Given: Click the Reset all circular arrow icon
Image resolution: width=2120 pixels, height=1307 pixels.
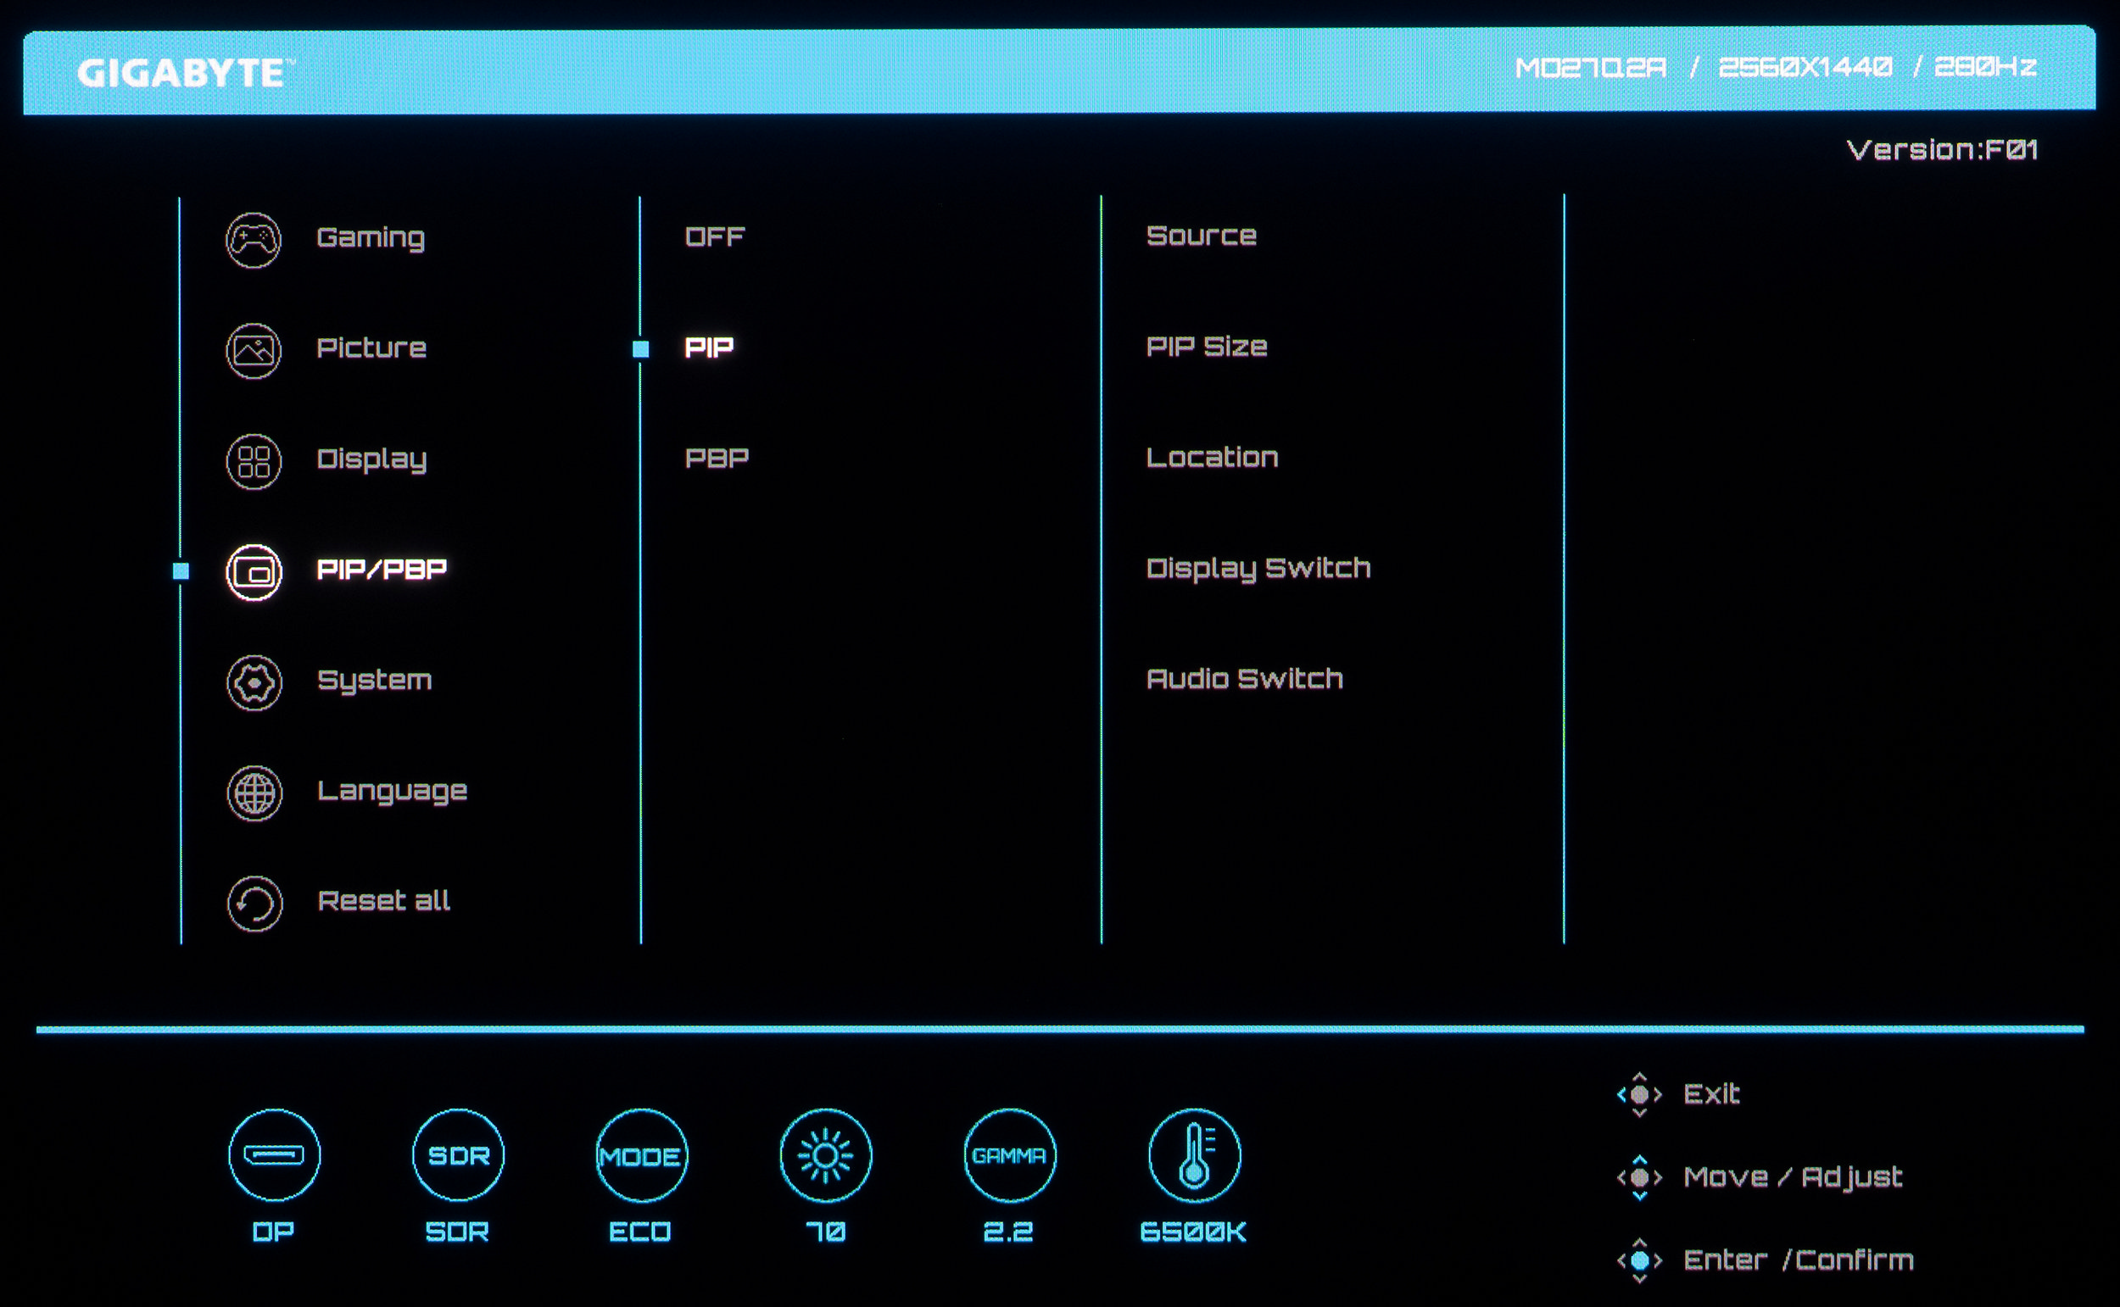Looking at the screenshot, I should [x=254, y=904].
